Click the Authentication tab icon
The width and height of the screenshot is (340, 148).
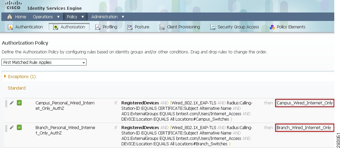[x=10, y=27]
